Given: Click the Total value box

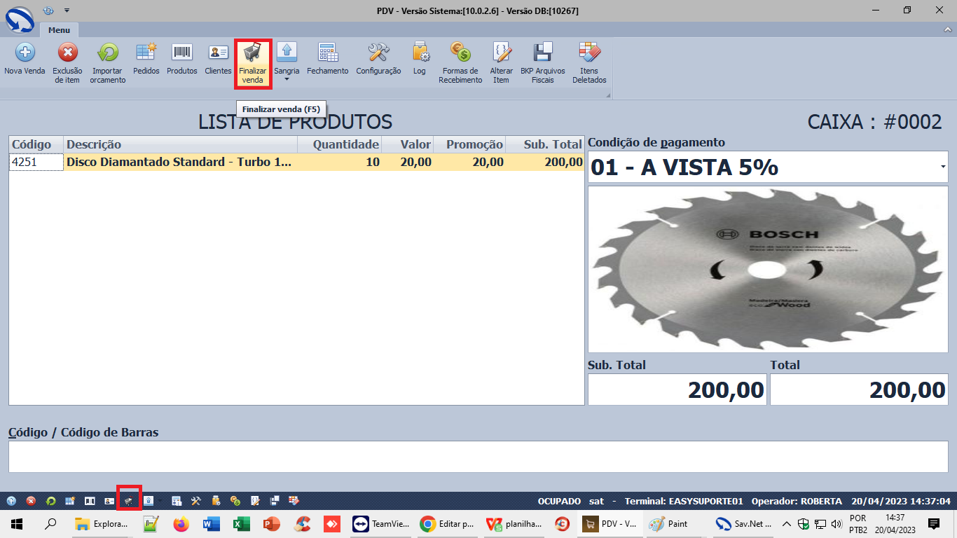Looking at the screenshot, I should (859, 389).
